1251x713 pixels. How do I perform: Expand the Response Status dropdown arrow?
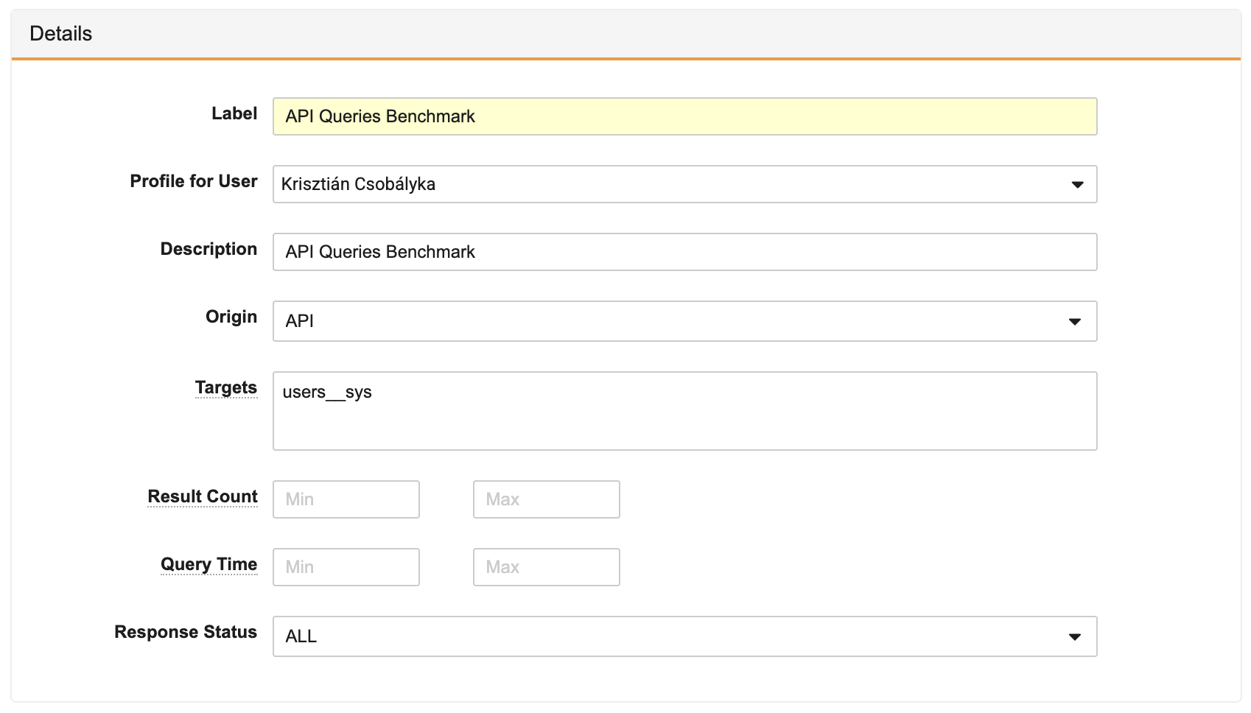pos(1074,636)
